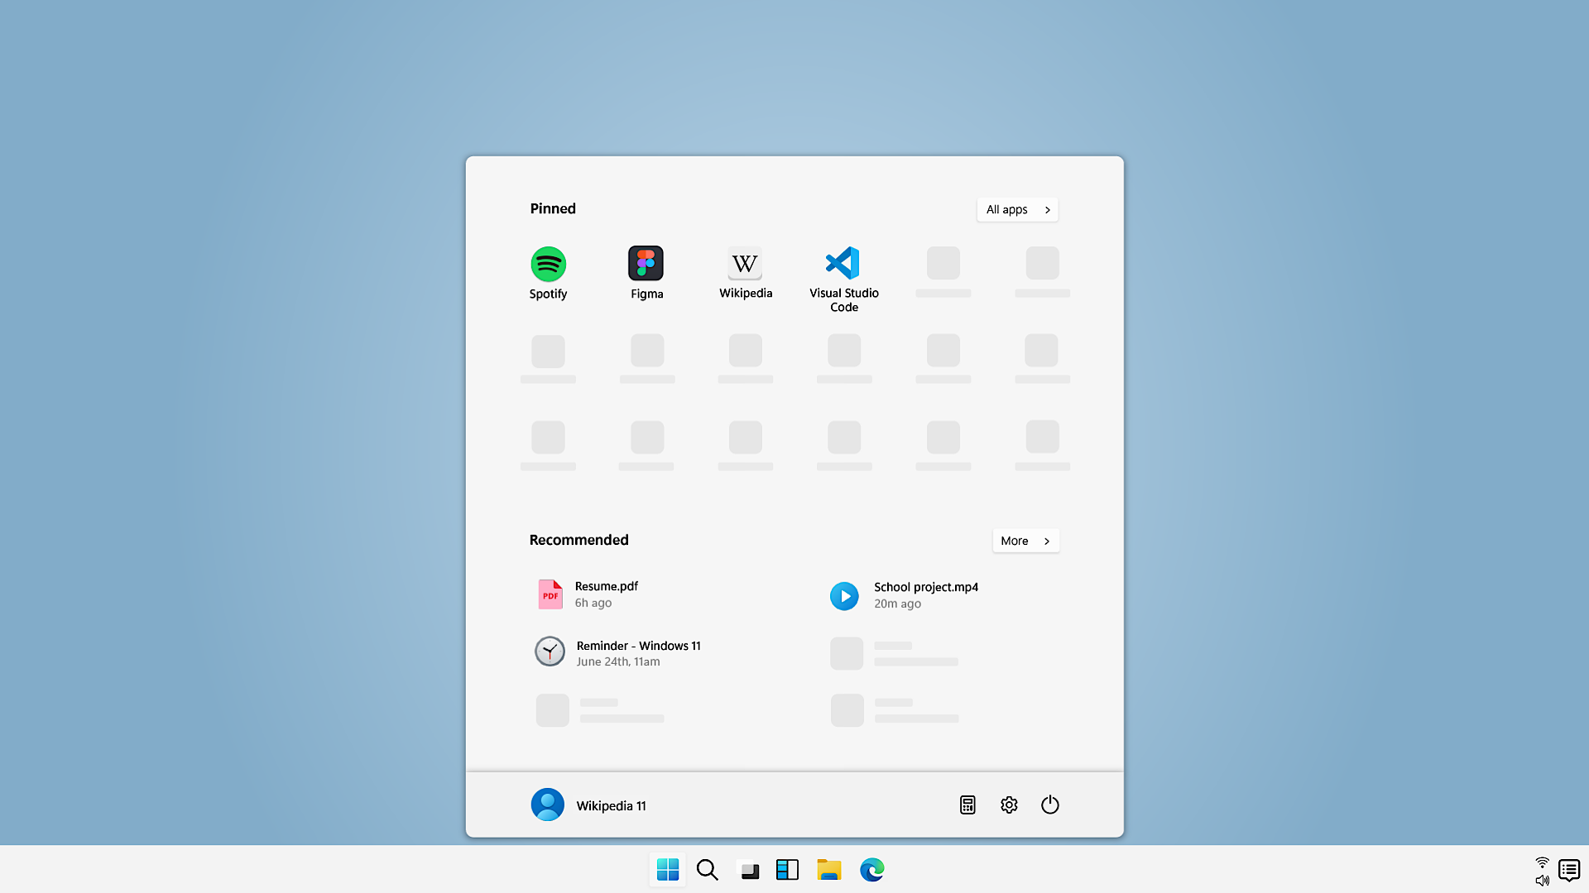Click the Start button on taskbar
Image resolution: width=1589 pixels, height=893 pixels.
pos(667,870)
